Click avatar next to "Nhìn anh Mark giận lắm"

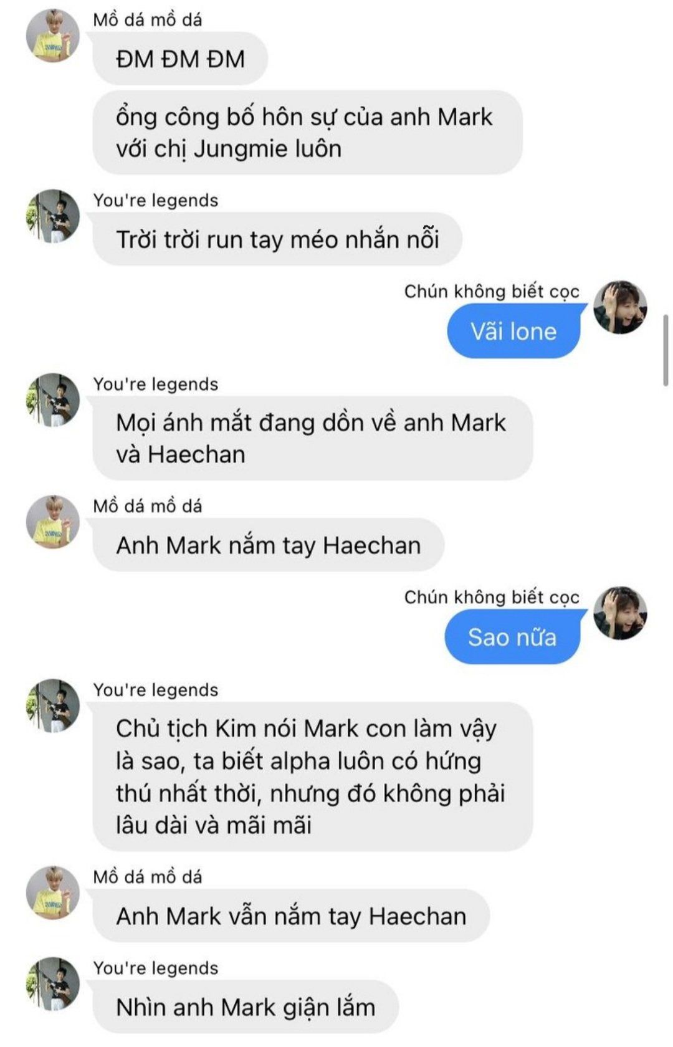coord(53,983)
